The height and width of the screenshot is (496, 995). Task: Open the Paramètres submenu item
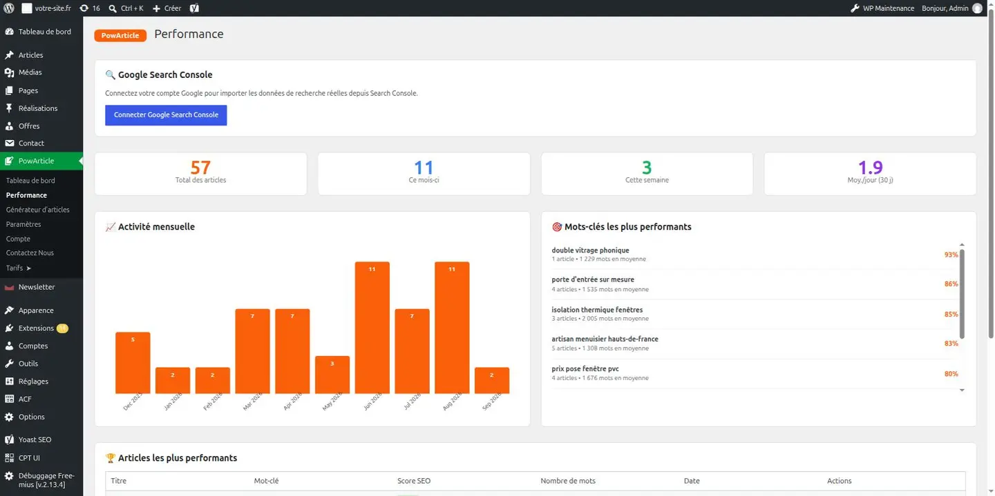point(23,224)
